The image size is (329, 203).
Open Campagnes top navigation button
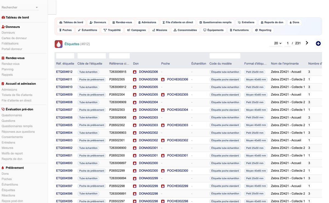click(137, 30)
